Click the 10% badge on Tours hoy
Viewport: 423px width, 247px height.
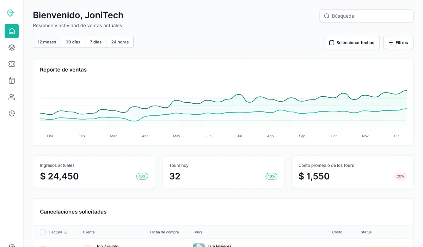[x=271, y=176]
